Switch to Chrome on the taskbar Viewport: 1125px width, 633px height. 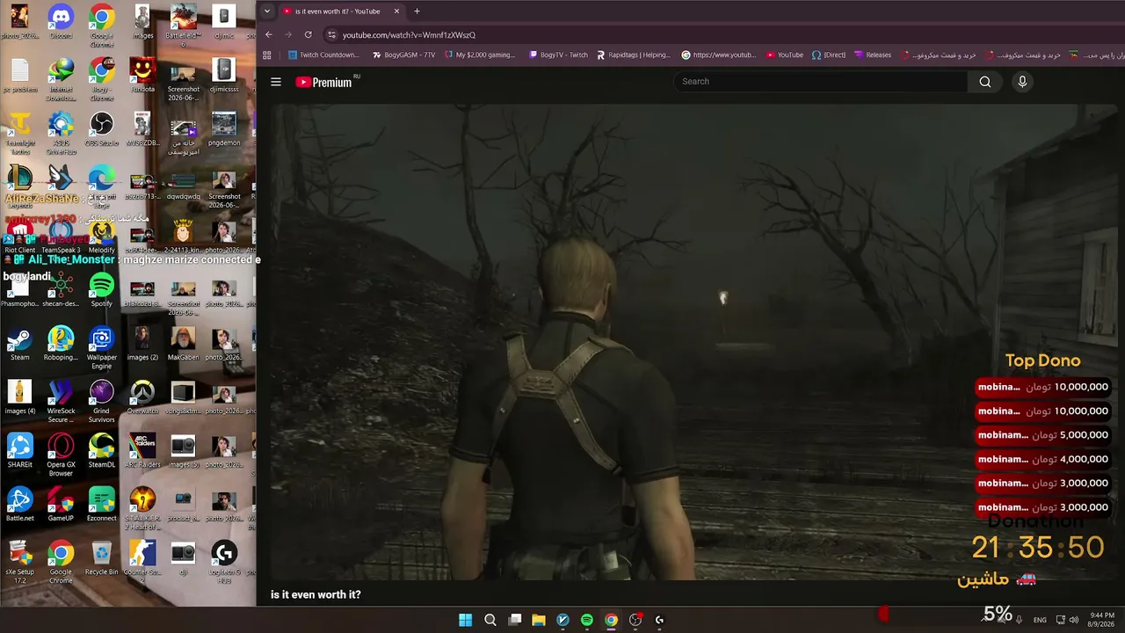click(611, 620)
